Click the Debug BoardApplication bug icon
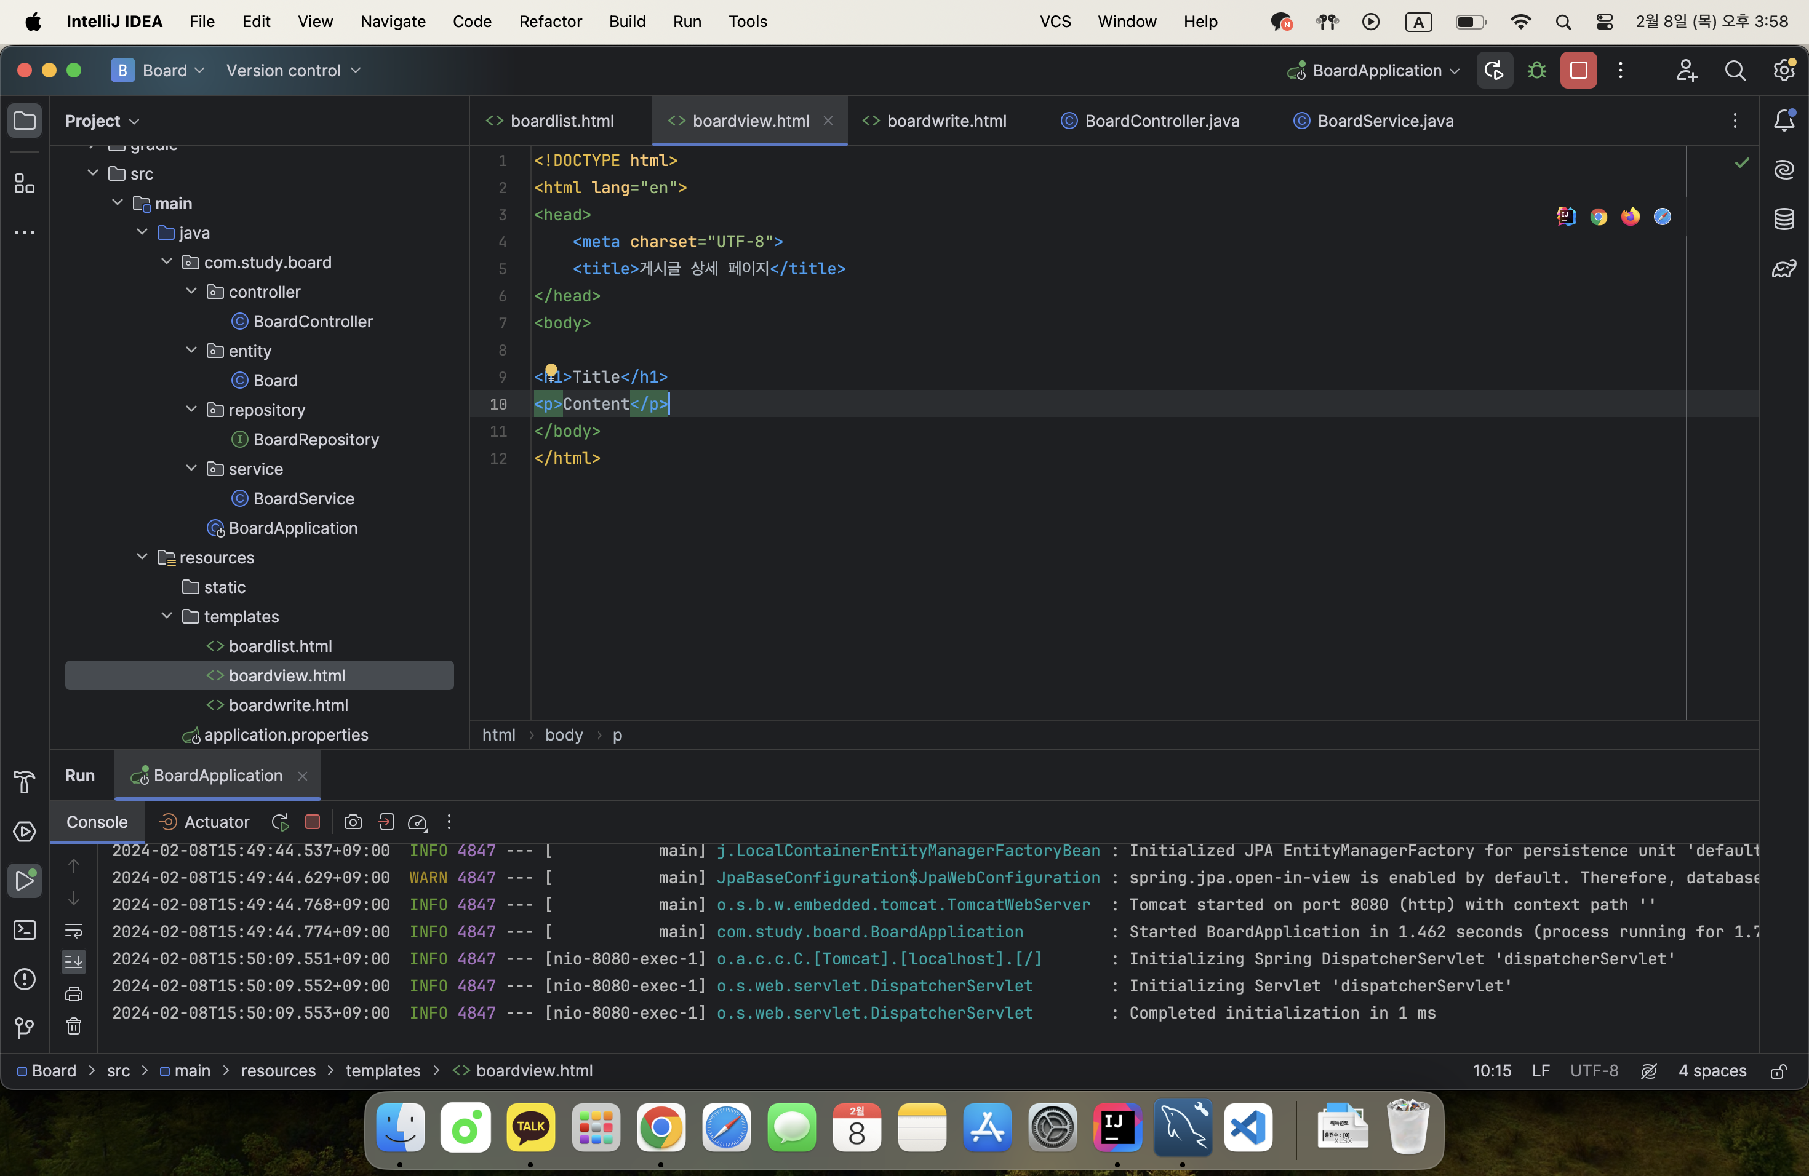 [1536, 71]
